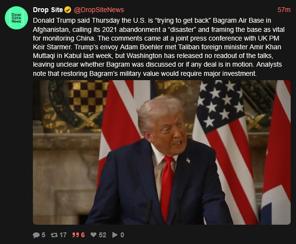296x244 pixels.
Task: Click the red quote marks icon
Action: coord(75,235)
